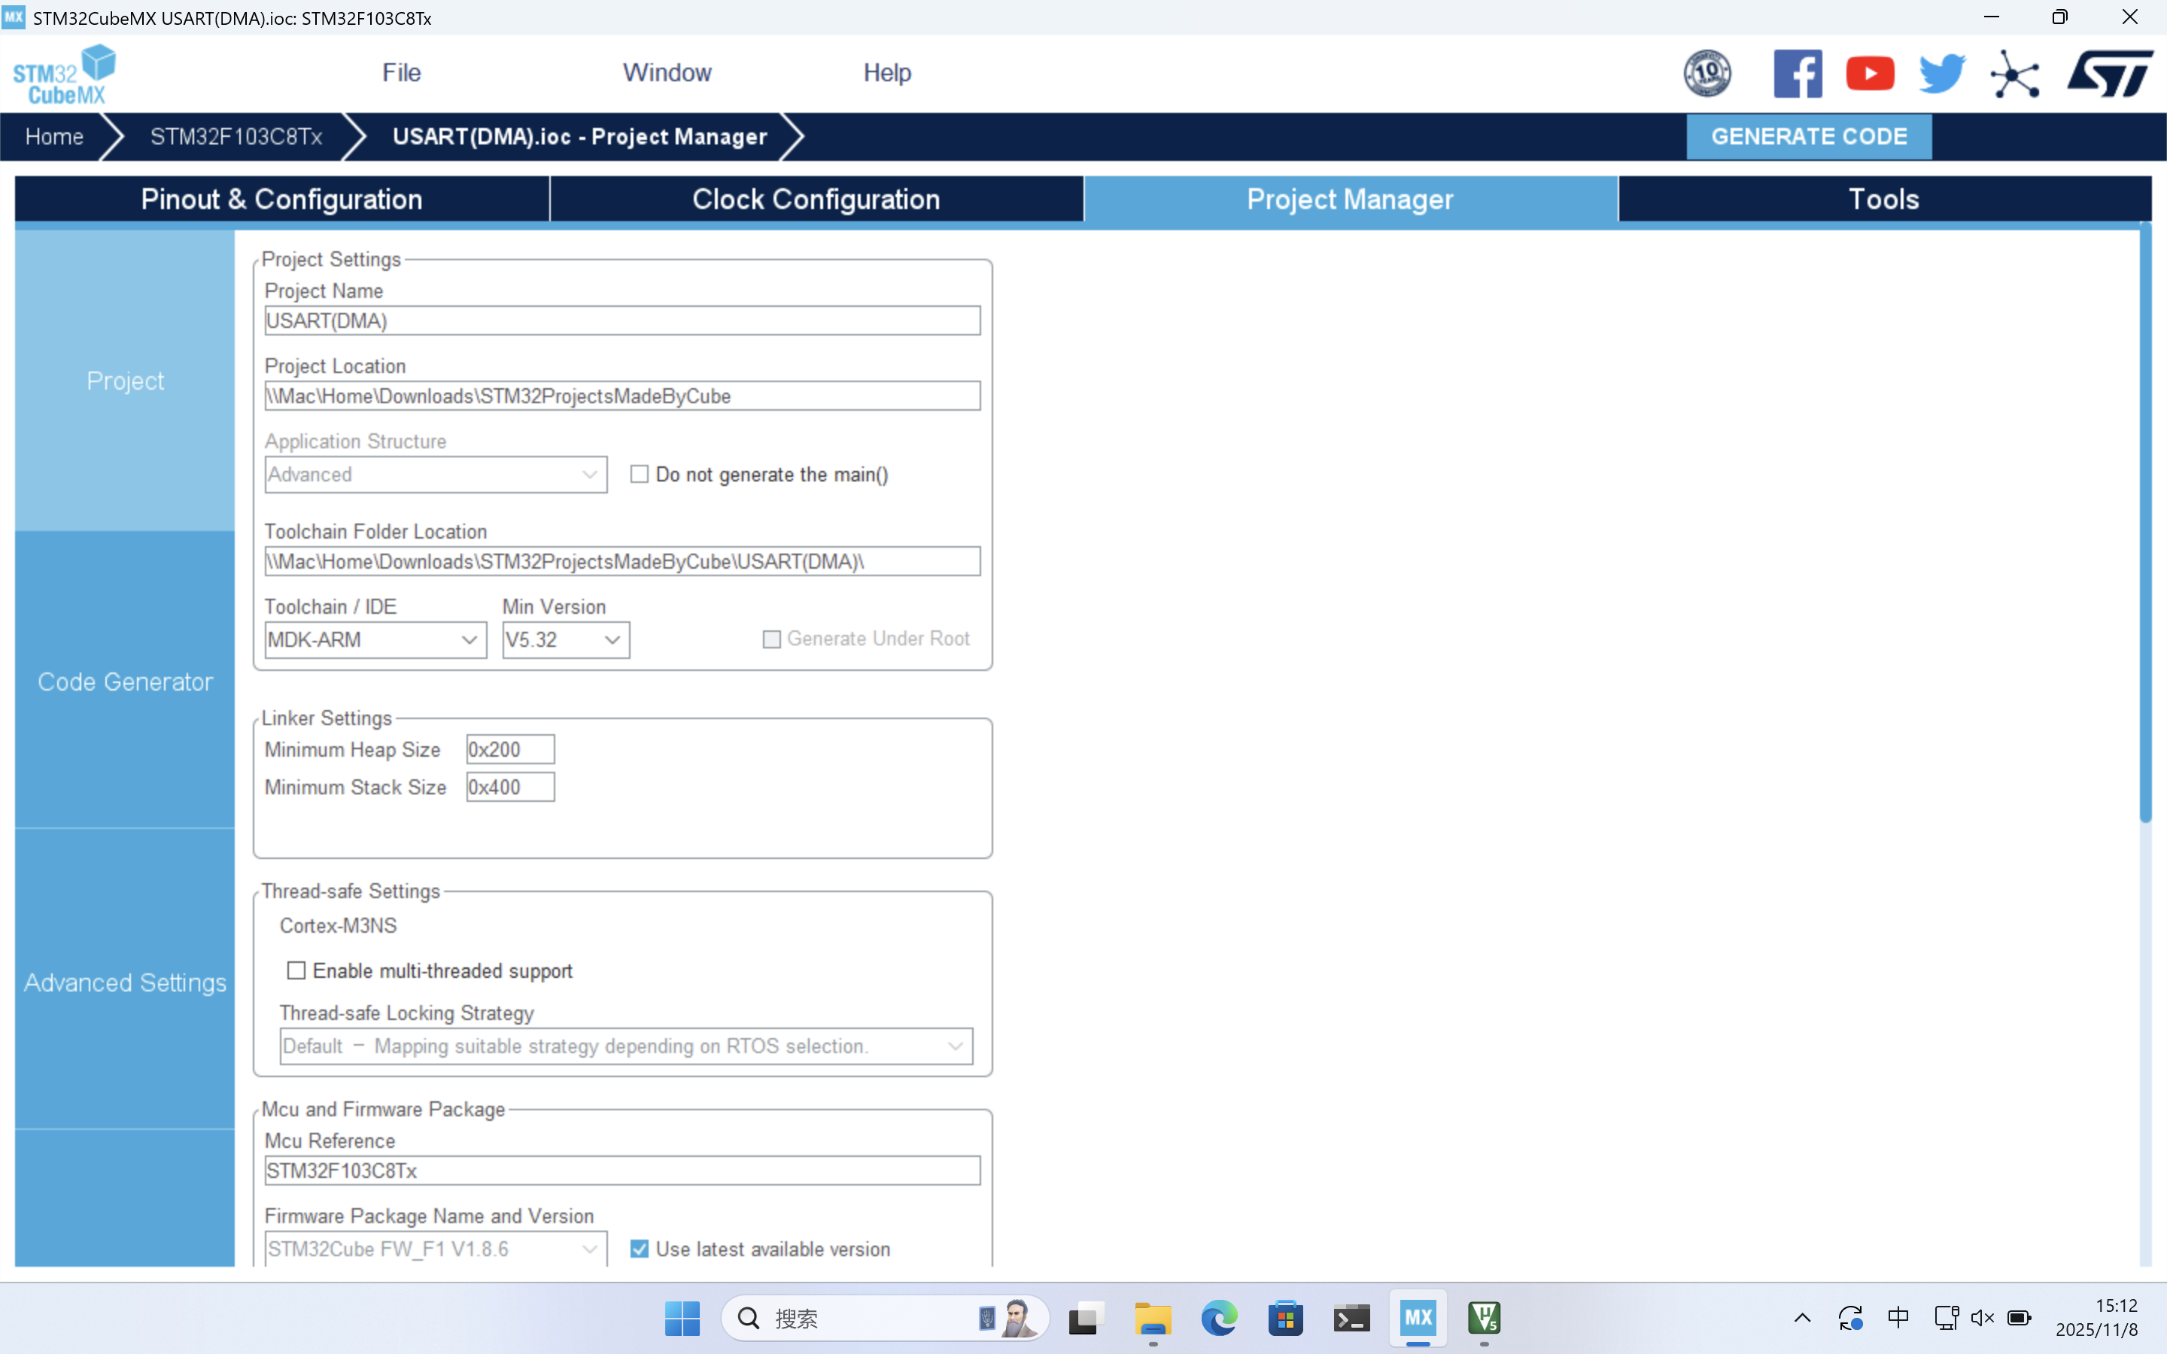The image size is (2167, 1354).
Task: Switch the Chinese input method indicator
Action: pos(1898,1318)
